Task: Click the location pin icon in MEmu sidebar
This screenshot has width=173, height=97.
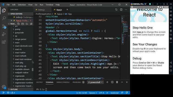Action: [x=171, y=31]
